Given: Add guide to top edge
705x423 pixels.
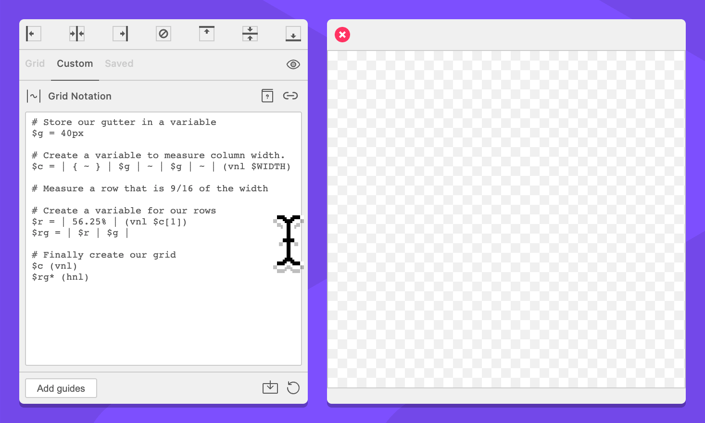Looking at the screenshot, I should pyautogui.click(x=207, y=34).
